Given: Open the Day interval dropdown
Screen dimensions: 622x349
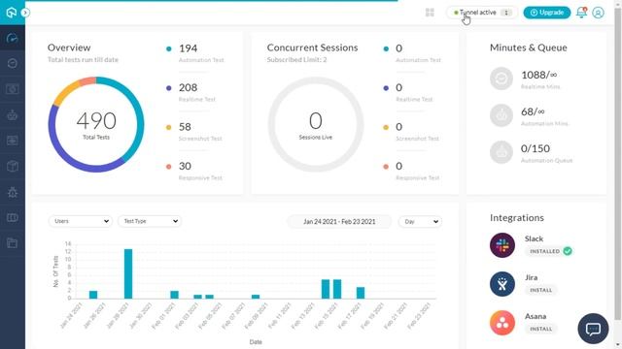Looking at the screenshot, I should 420,222.
